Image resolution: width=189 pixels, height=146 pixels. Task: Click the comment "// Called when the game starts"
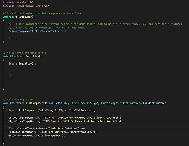(x=25, y=53)
